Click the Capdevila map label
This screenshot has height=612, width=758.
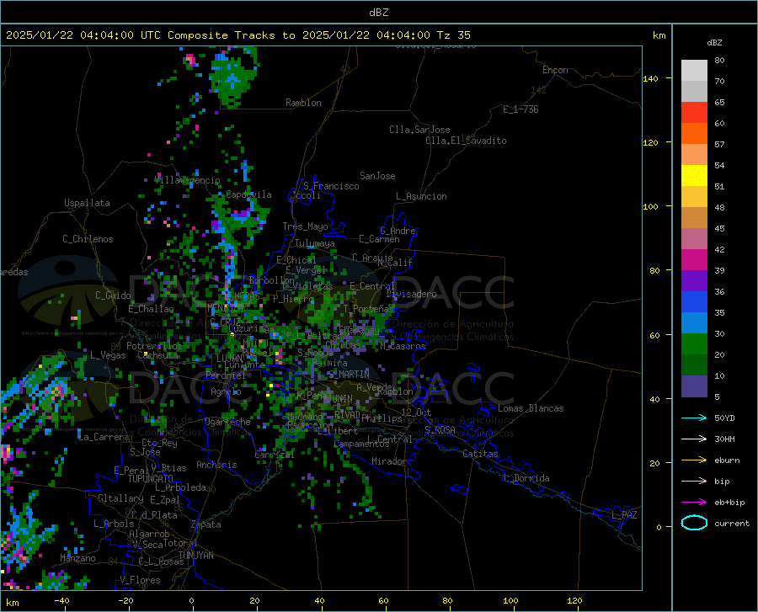point(249,194)
